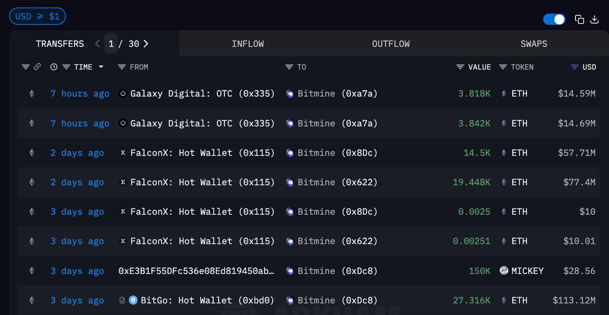This screenshot has height=315, width=609.
Task: Open the TO column filter icon
Action: [x=289, y=67]
